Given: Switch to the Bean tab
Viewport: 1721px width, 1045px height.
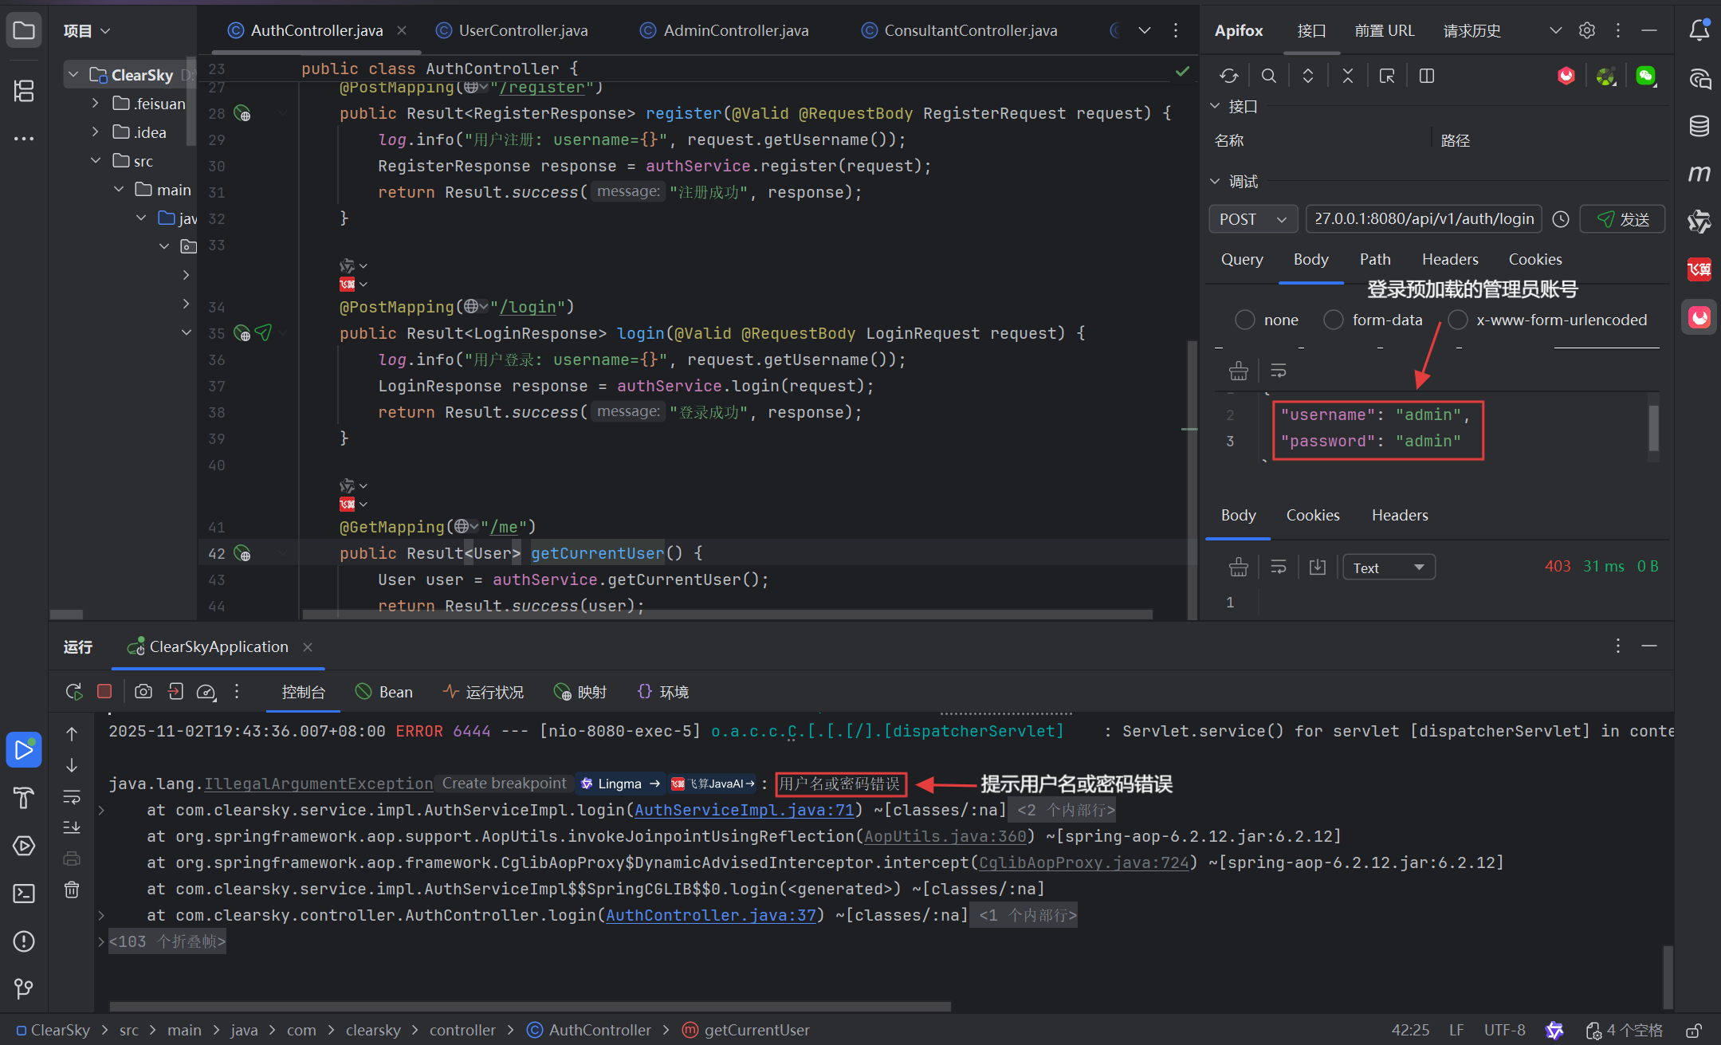Looking at the screenshot, I should tap(383, 692).
